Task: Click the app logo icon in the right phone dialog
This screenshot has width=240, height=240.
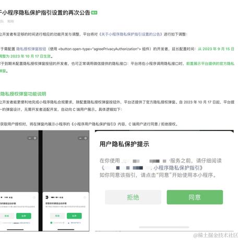Action: [x=47, y=197]
